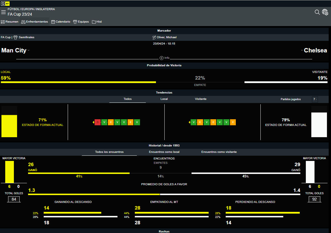The image size is (331, 233).
Task: Click the Encuentros como visitante link
Action: click(219, 152)
